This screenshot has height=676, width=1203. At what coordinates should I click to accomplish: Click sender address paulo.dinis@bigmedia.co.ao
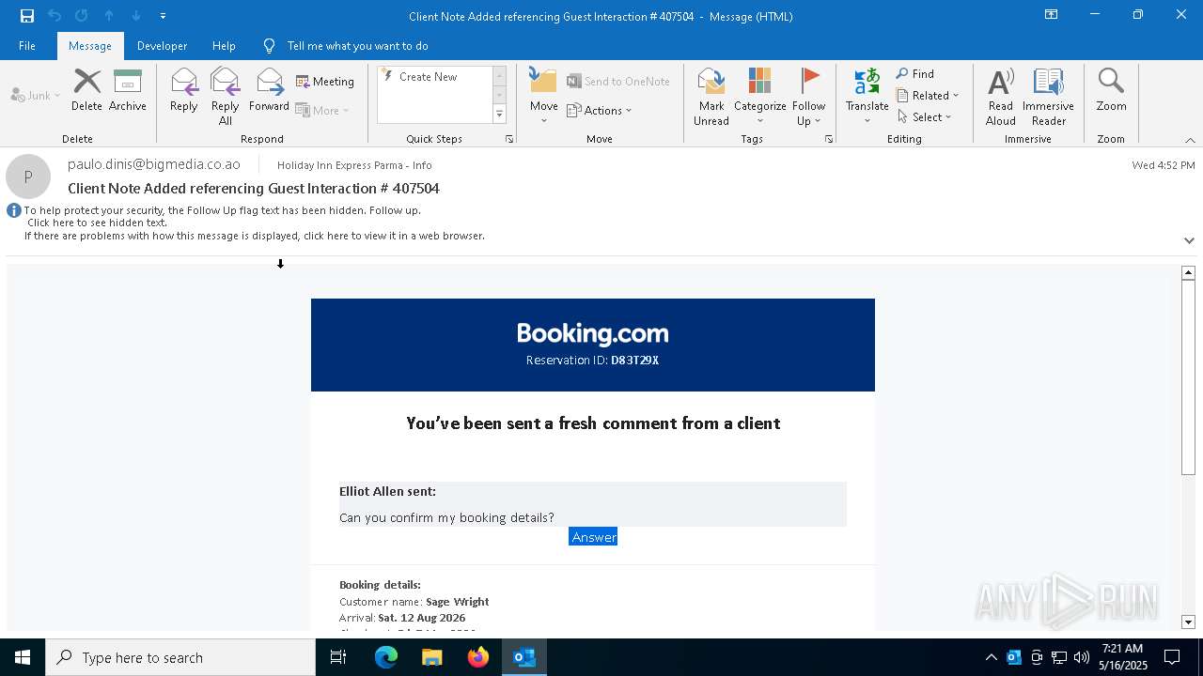tap(154, 164)
